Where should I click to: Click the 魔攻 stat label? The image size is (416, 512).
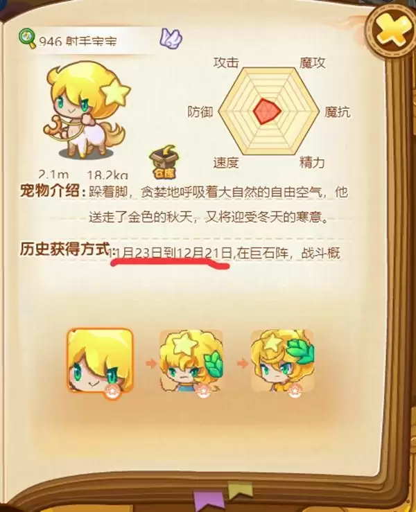tap(313, 62)
